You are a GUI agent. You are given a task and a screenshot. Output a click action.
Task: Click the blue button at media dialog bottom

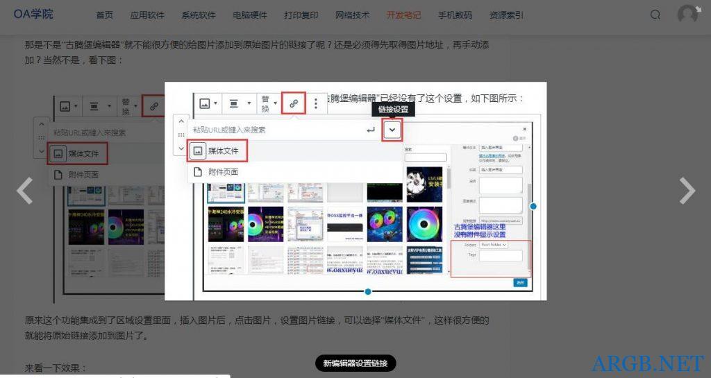pos(520,282)
